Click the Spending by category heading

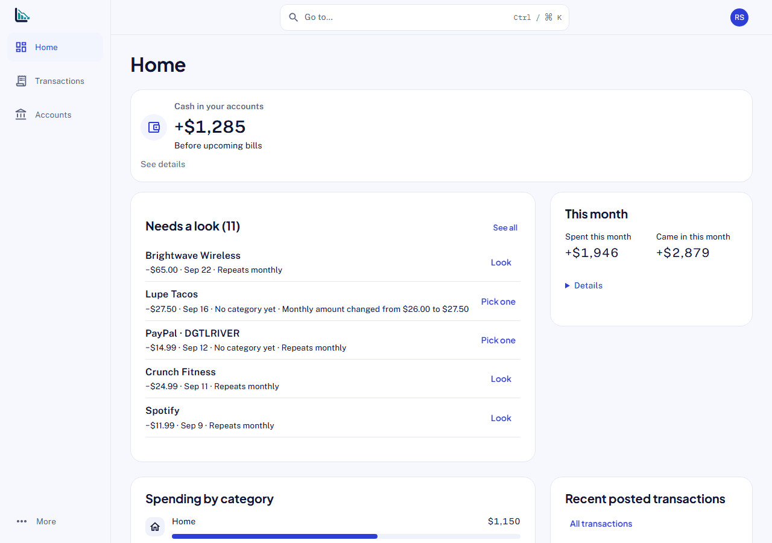(x=209, y=499)
